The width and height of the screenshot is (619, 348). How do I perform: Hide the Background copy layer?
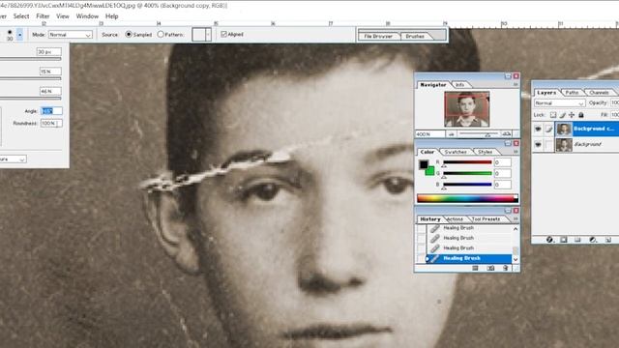click(x=538, y=129)
